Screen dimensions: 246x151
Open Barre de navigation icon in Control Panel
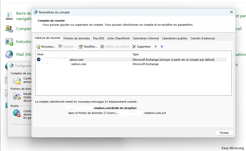pyautogui.click(x=9, y=16)
